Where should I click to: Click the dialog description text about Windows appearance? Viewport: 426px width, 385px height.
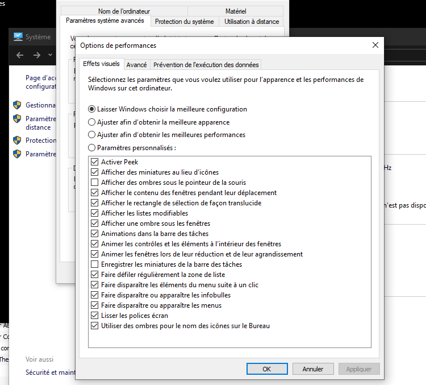coord(225,84)
